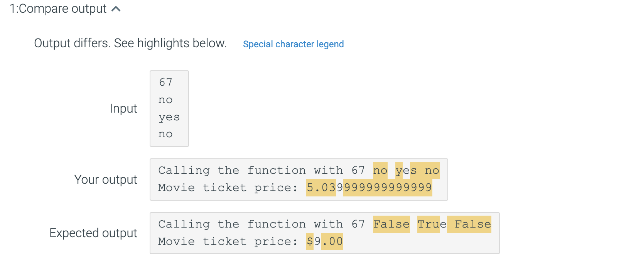Image resolution: width=631 pixels, height=266 pixels.
Task: Click the highlighted 'False' in expected output
Action: [391, 224]
